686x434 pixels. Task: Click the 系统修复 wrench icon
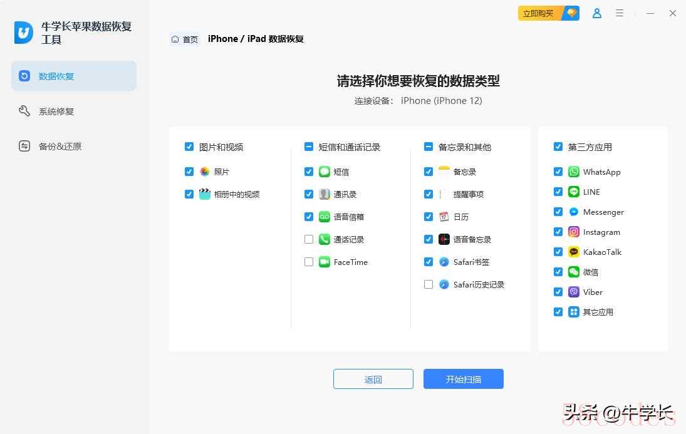pos(24,111)
